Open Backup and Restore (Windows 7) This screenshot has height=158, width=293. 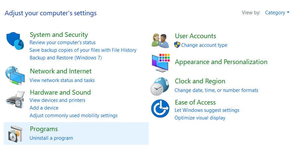coord(66,58)
